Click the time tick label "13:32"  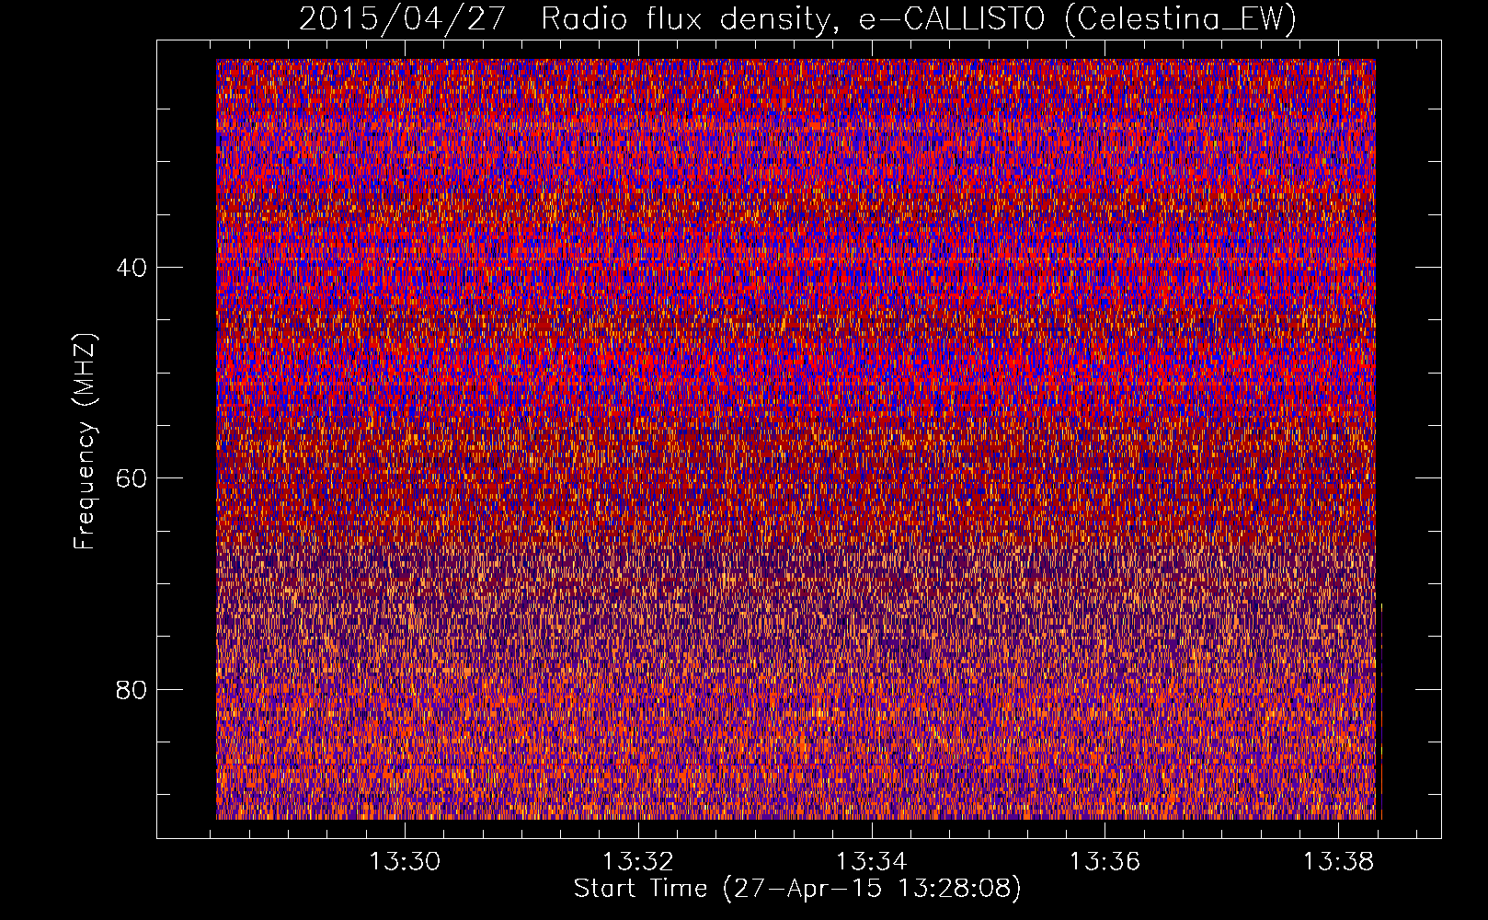tap(638, 861)
